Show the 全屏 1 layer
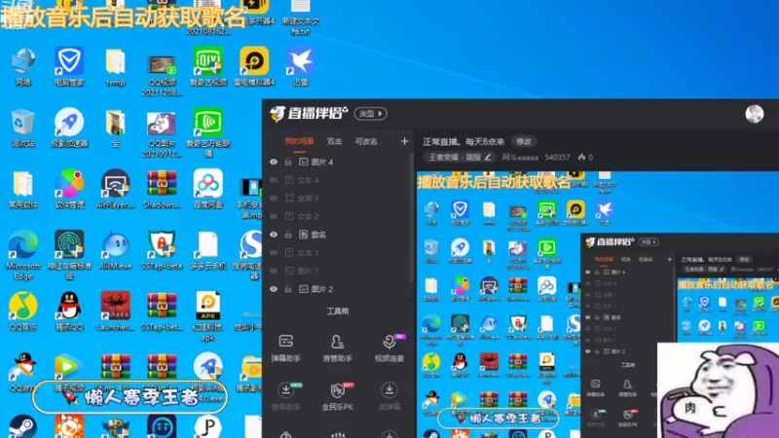 (274, 199)
